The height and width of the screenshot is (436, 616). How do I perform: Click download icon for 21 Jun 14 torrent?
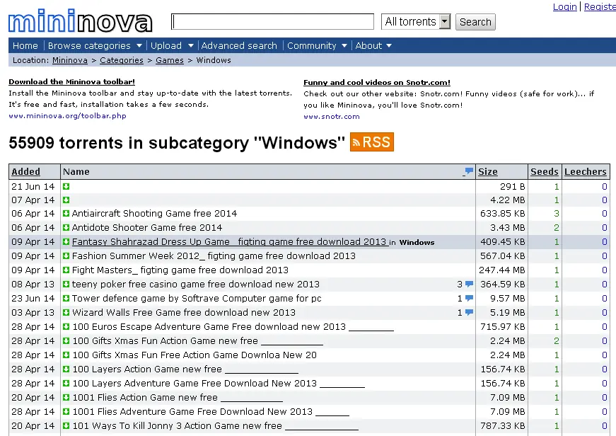point(66,186)
